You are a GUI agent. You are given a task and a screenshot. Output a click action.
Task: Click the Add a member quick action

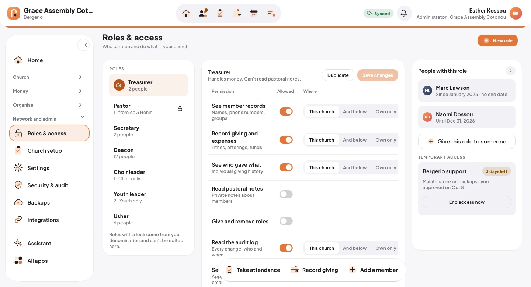pyautogui.click(x=374, y=270)
